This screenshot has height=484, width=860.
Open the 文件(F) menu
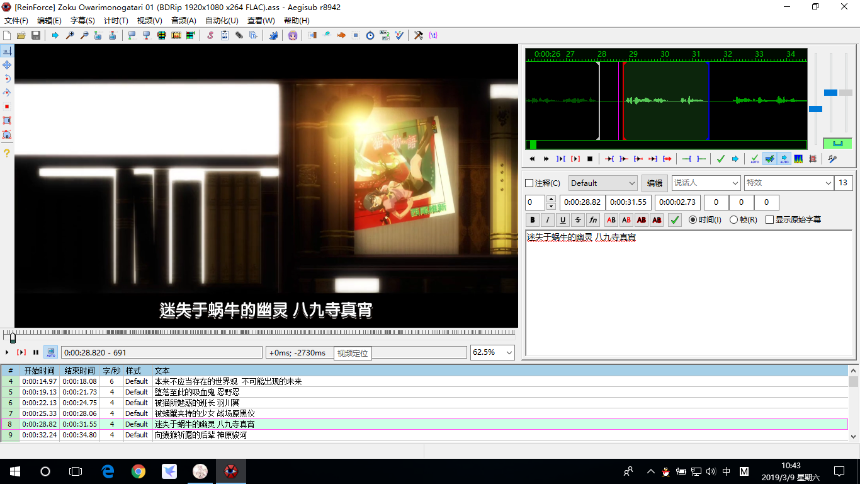[x=16, y=21]
